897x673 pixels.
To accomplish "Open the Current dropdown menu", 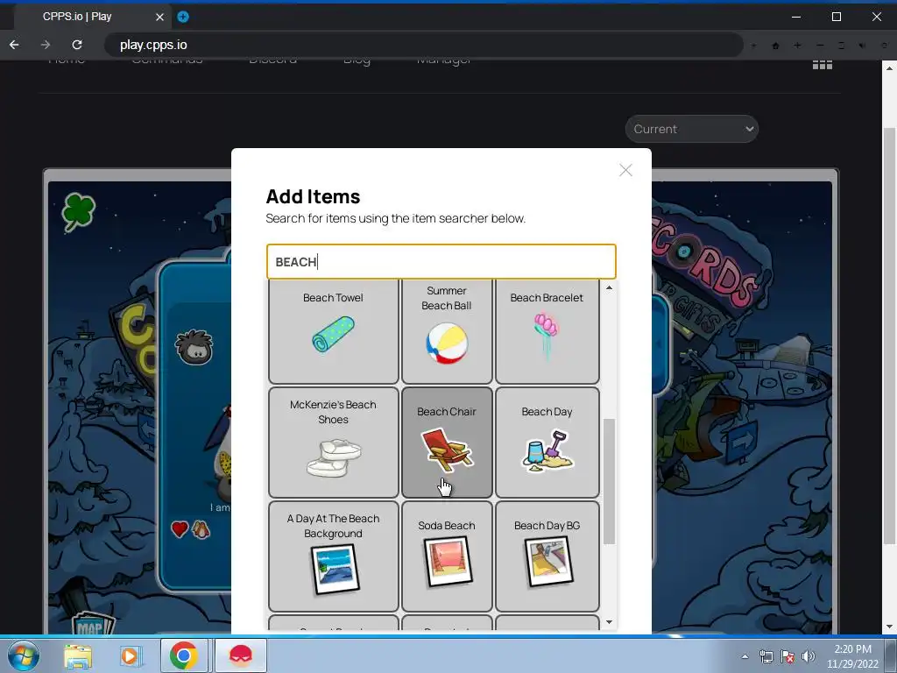I will [692, 129].
